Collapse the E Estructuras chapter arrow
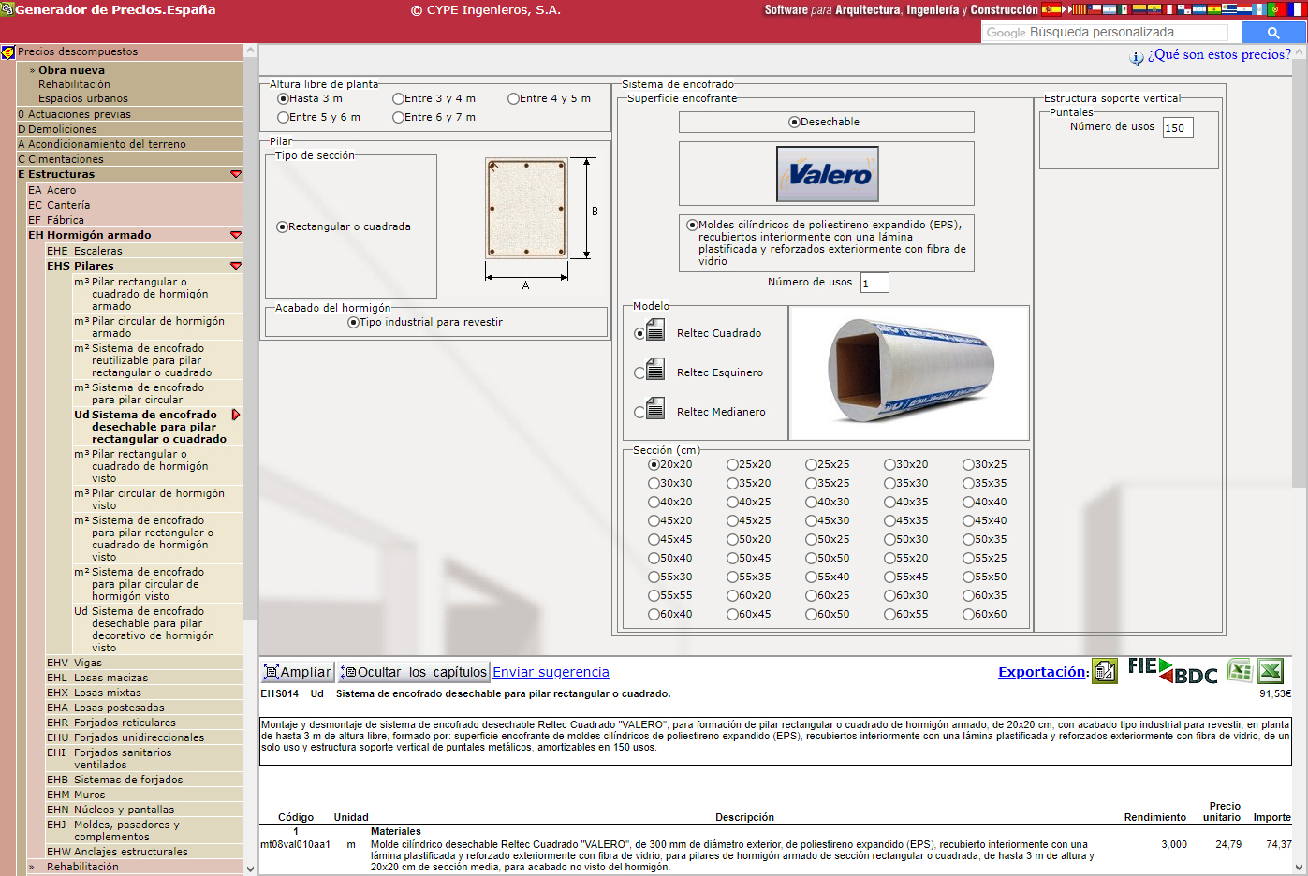The width and height of the screenshot is (1308, 876). pyautogui.click(x=236, y=174)
